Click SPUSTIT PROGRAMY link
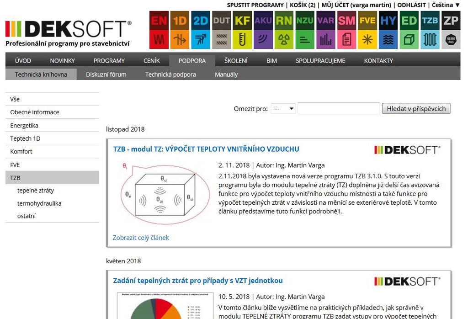 point(255,5)
